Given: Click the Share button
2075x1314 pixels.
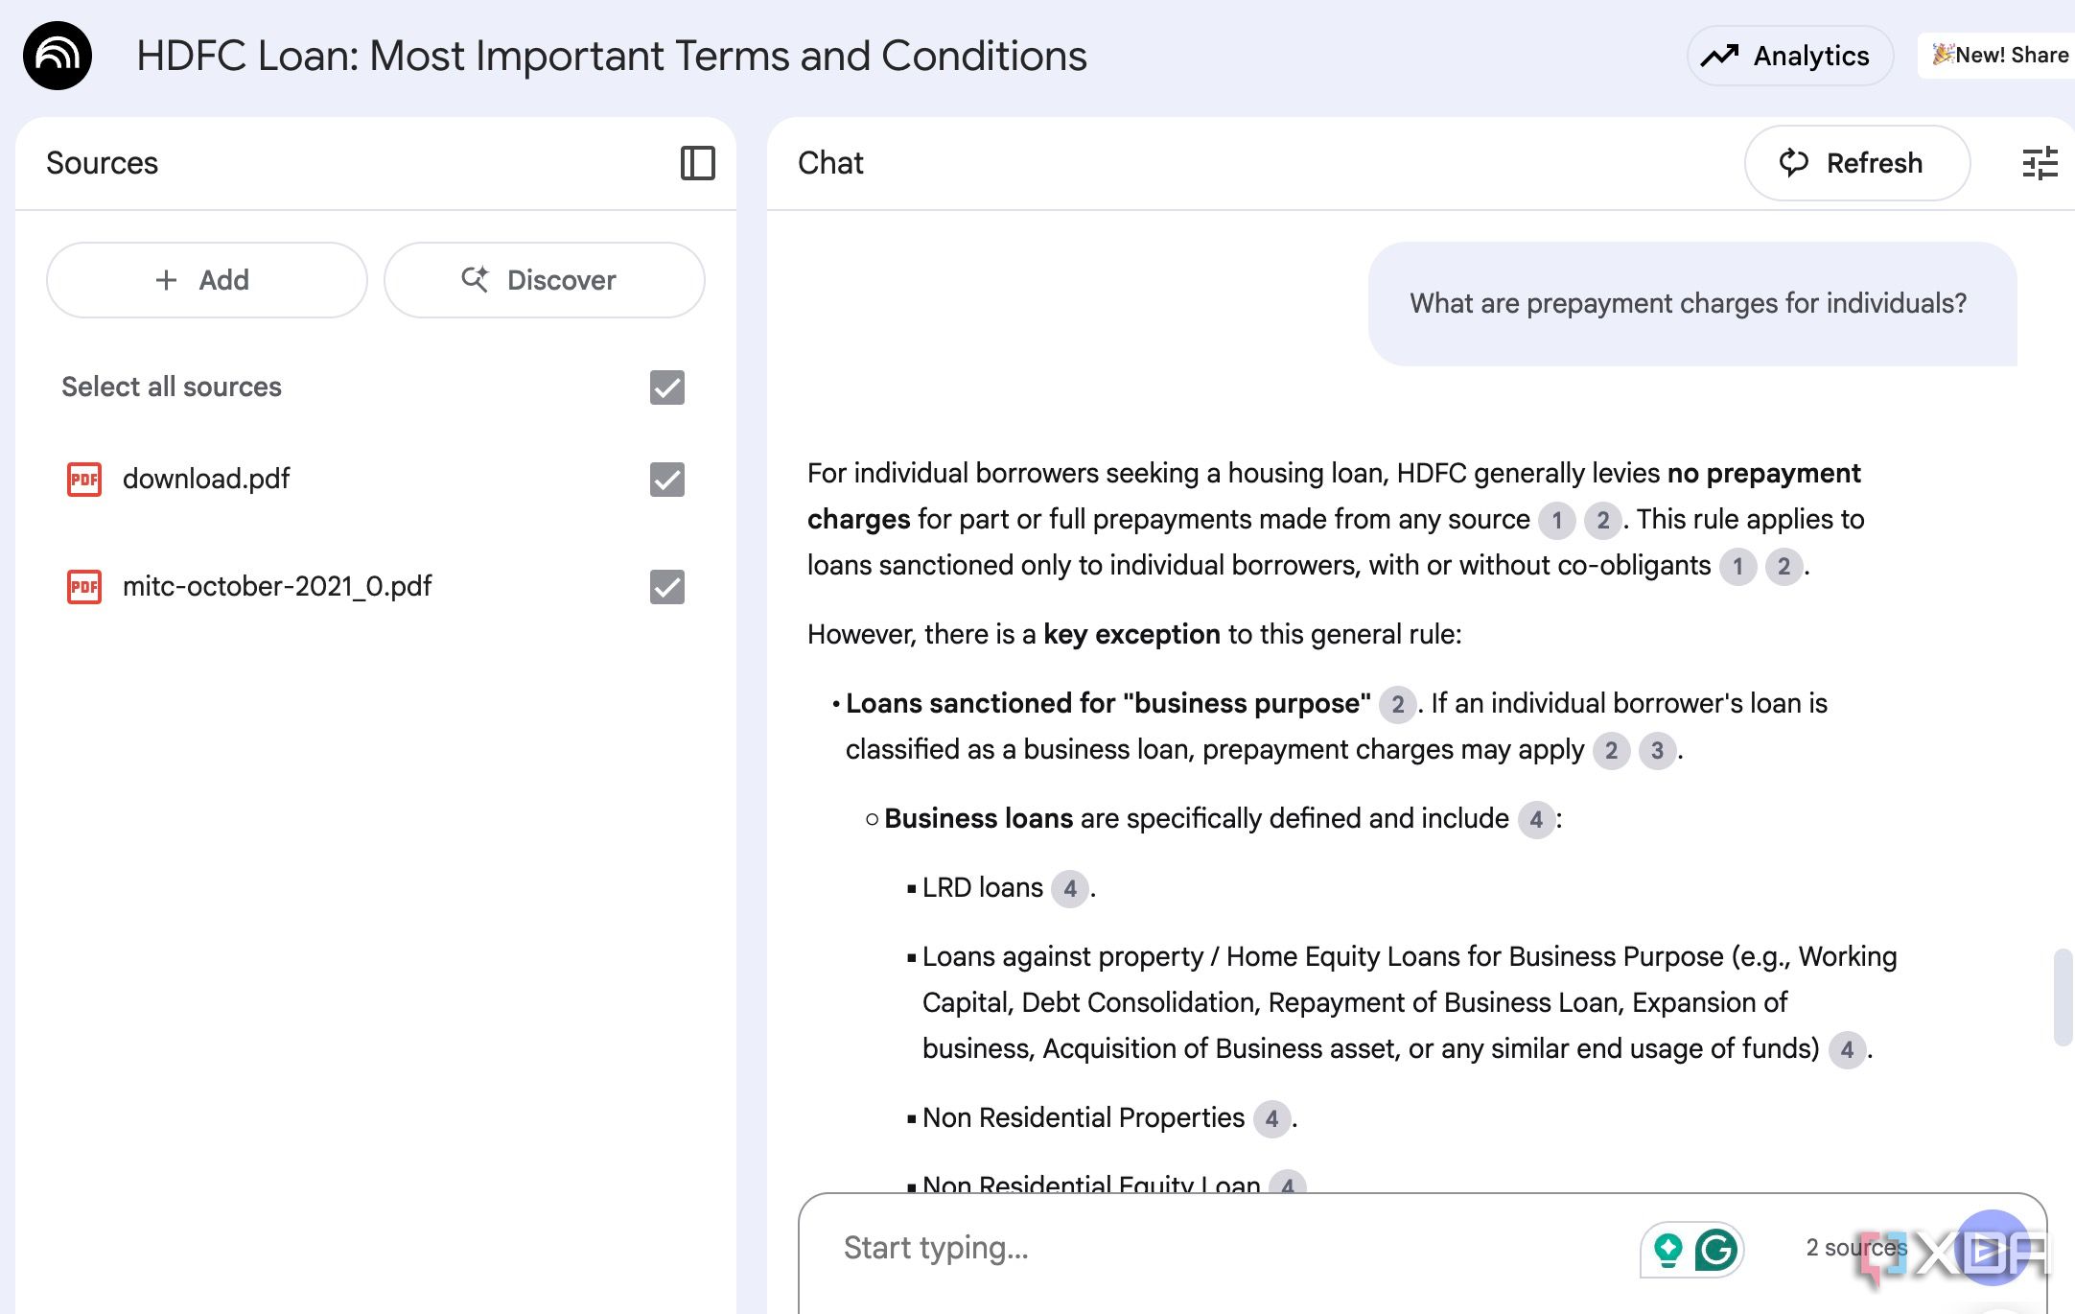Looking at the screenshot, I should point(1999,56).
